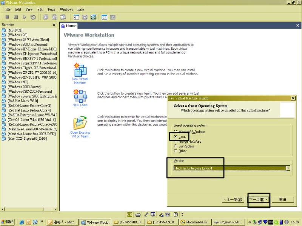Open the Version dropdown list

(x=288, y=168)
